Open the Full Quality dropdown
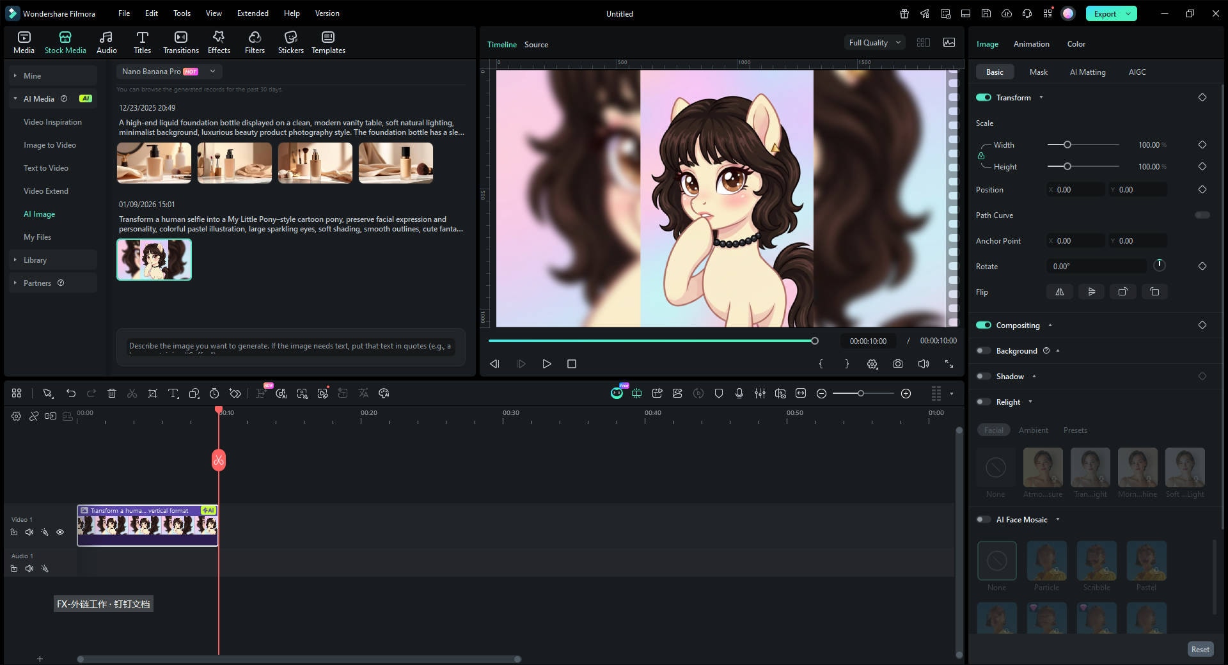The image size is (1228, 665). click(874, 42)
